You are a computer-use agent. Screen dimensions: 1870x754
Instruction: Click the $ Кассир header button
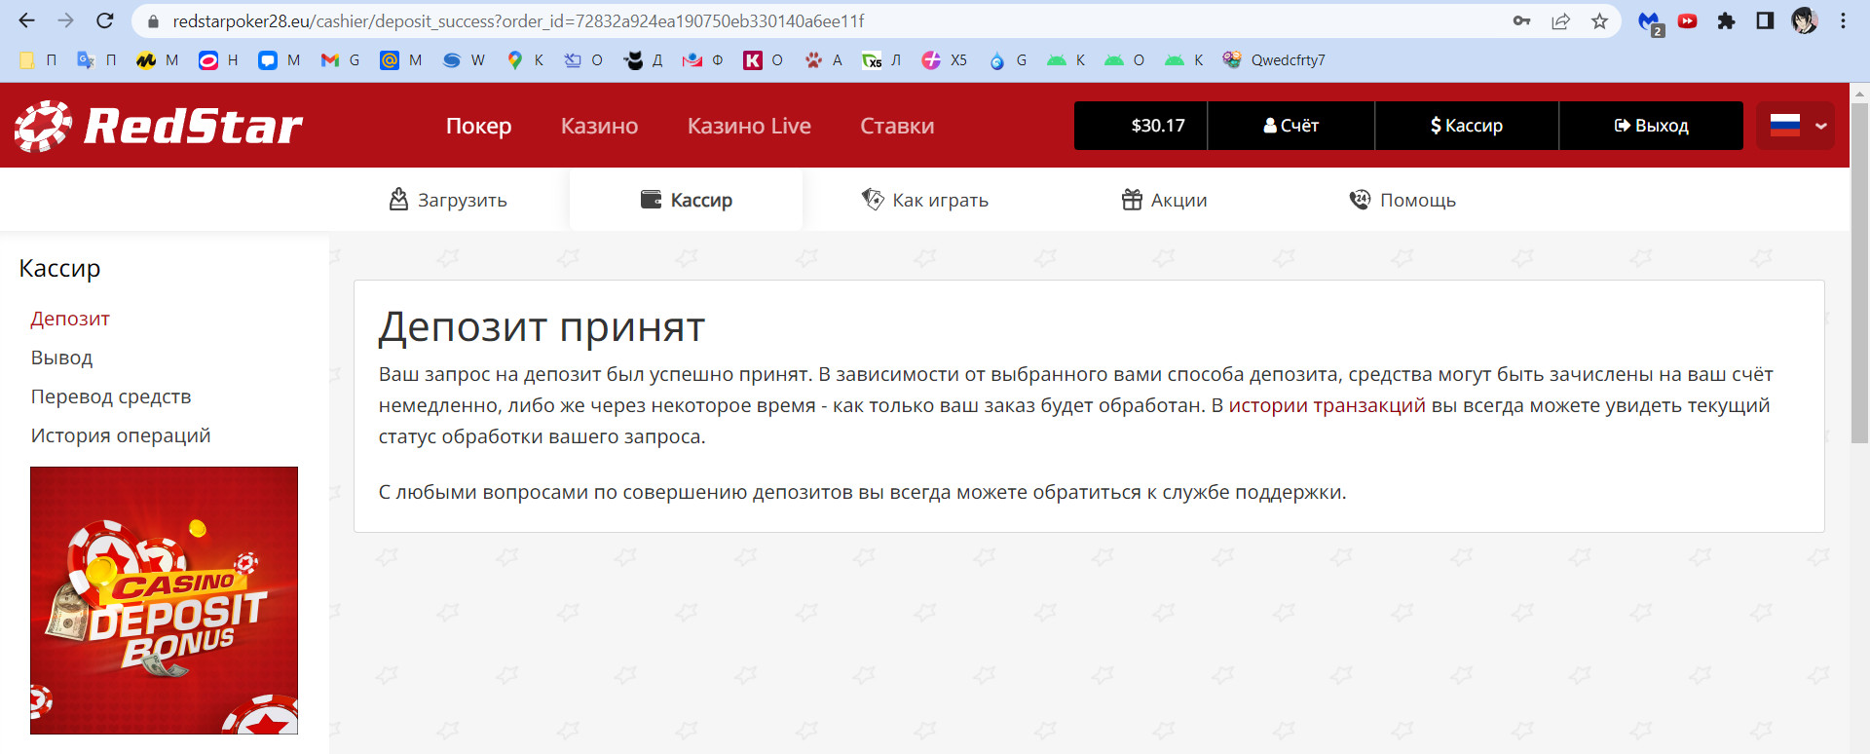coord(1466,126)
